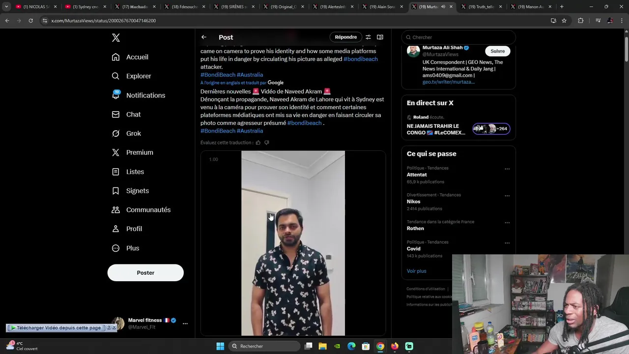The height and width of the screenshot is (354, 629).
Task: Follow Murtaza Ali Shah with Suivre
Action: click(497, 51)
